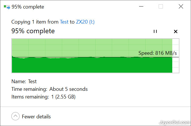This screenshot has width=191, height=126.
Task: Close the copy progress window
Action: (x=181, y=6)
